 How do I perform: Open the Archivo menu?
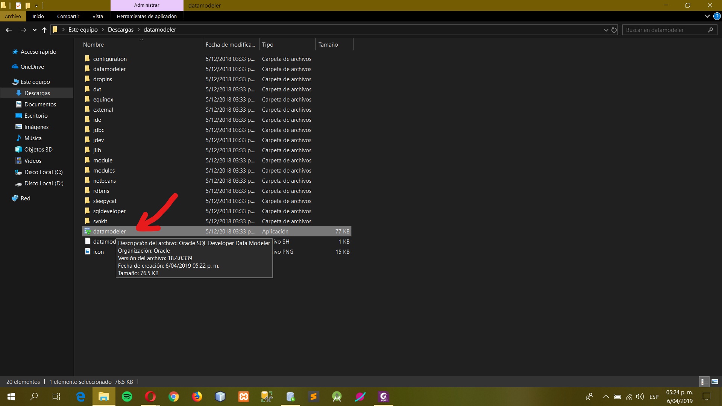[13, 17]
